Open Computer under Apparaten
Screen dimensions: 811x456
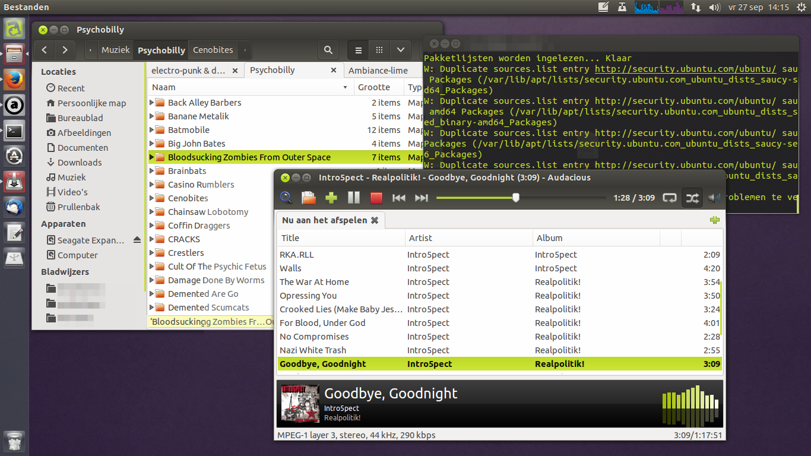(x=72, y=255)
